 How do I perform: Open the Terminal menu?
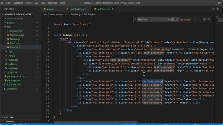[x=52, y=3]
